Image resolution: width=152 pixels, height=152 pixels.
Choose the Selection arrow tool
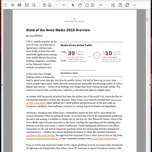point(73,5)
